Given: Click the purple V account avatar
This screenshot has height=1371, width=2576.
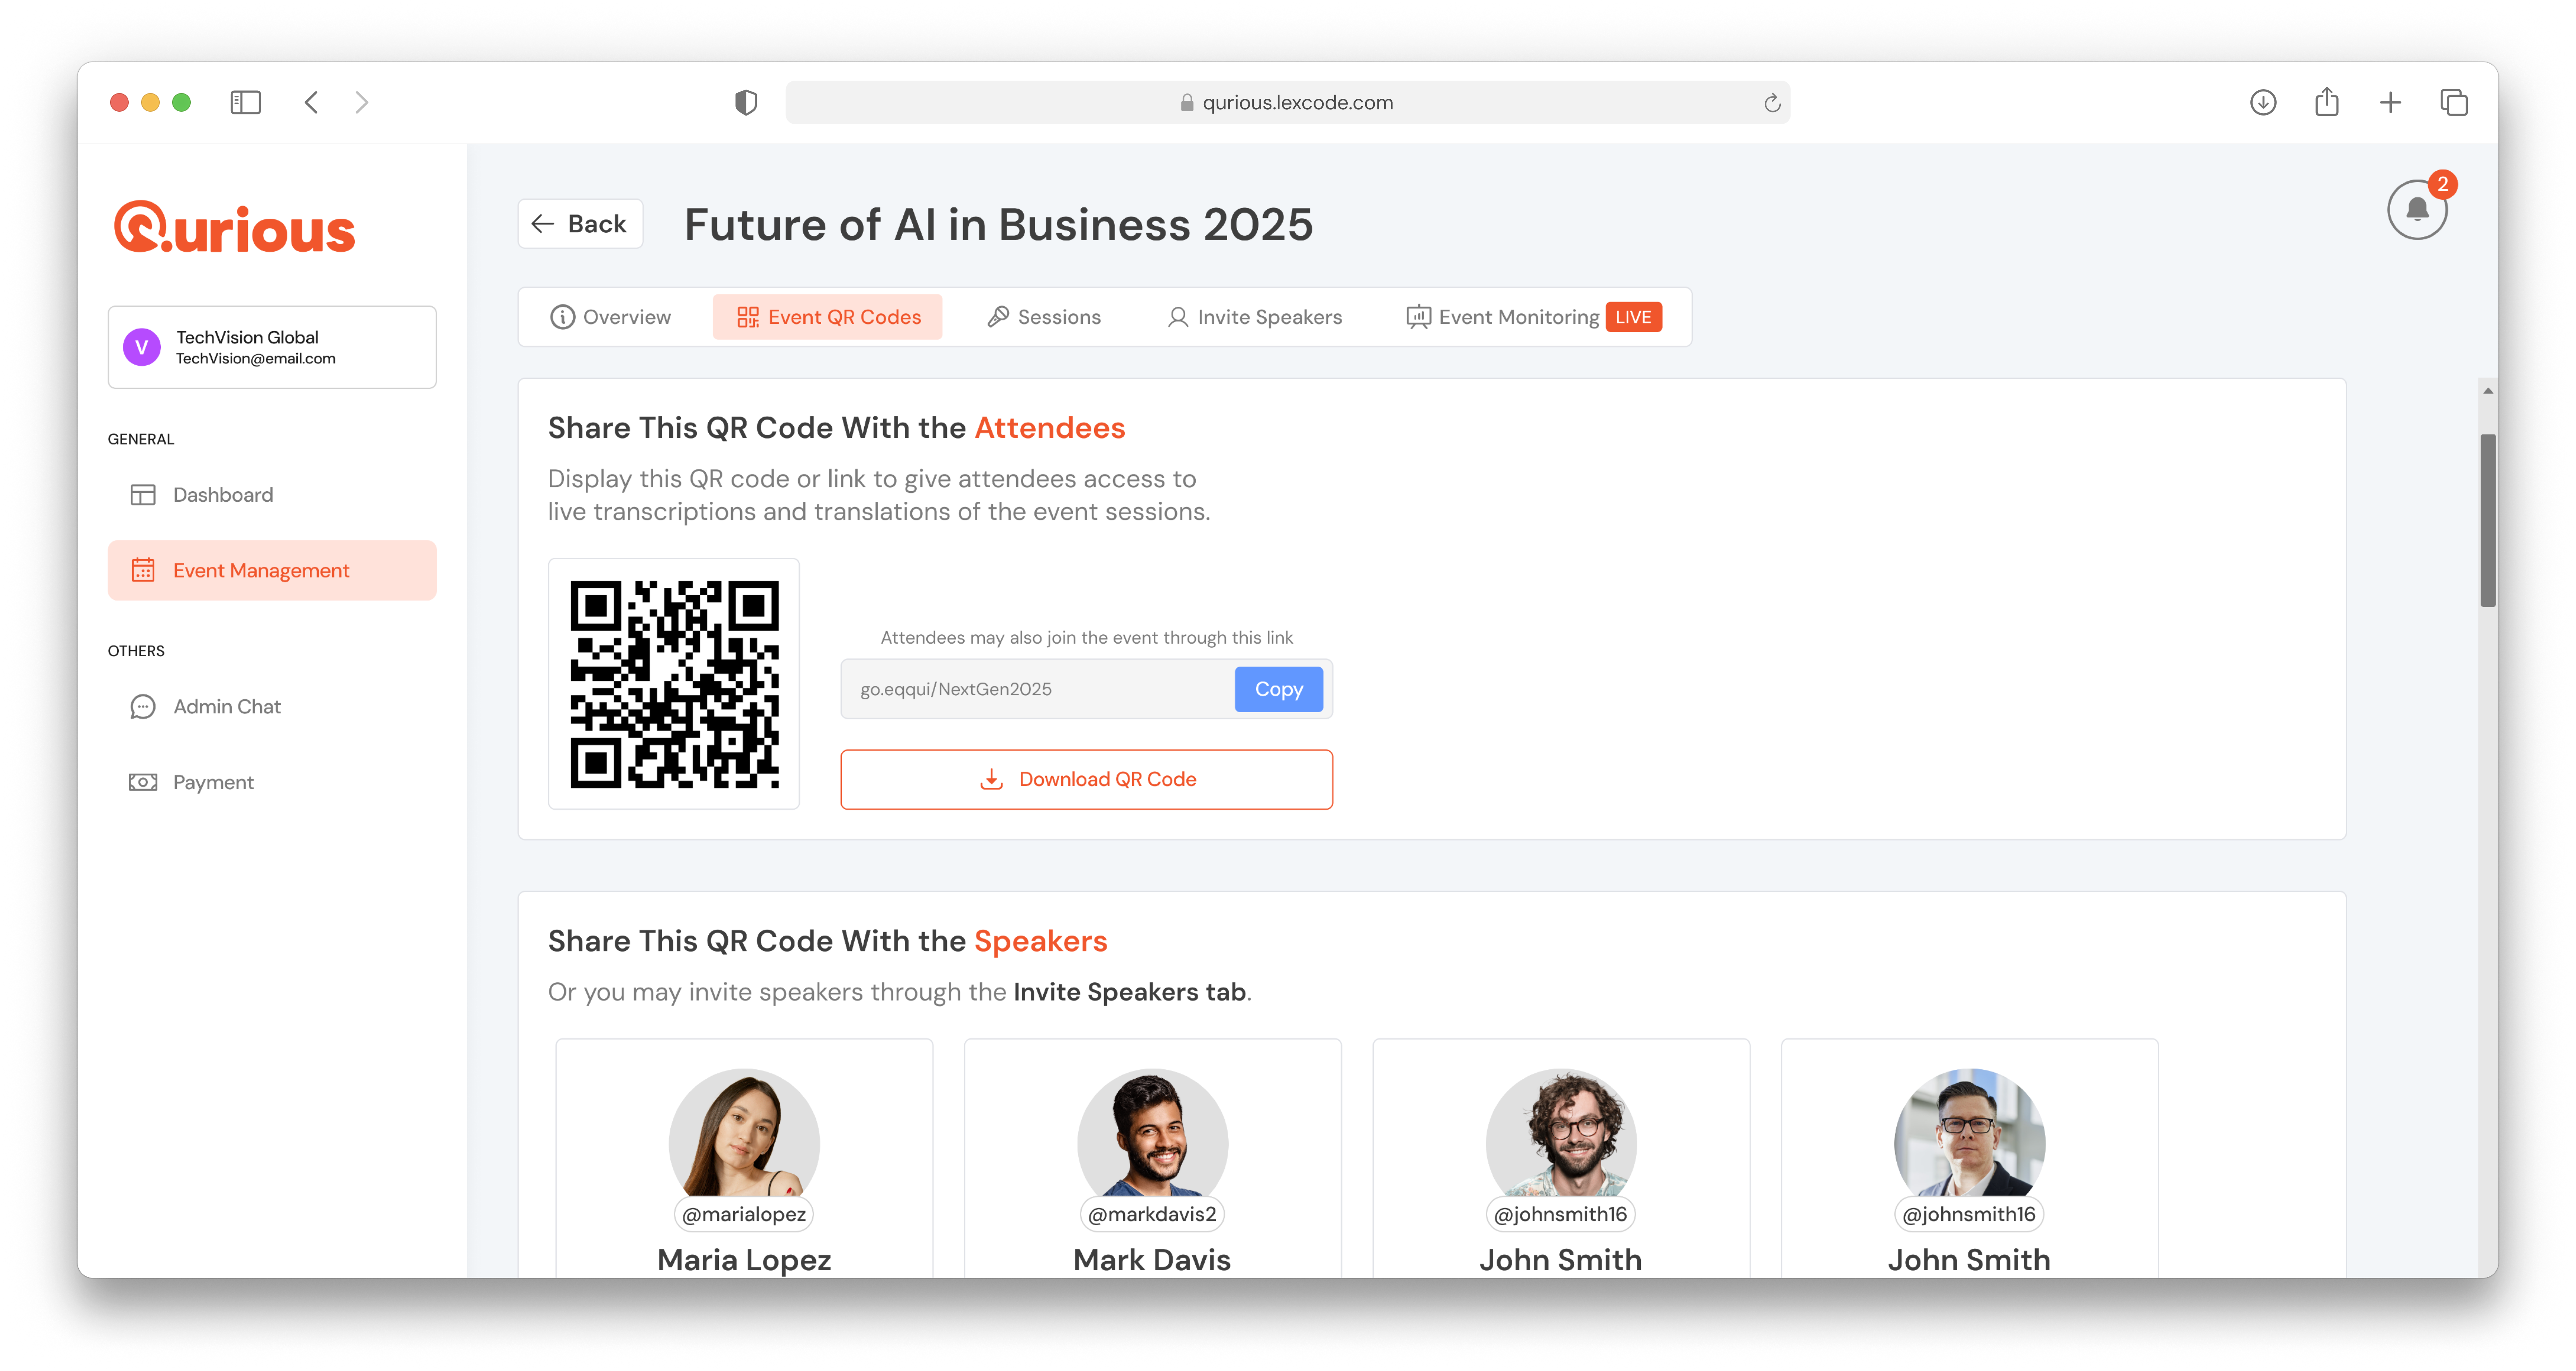Looking at the screenshot, I should click(x=142, y=347).
